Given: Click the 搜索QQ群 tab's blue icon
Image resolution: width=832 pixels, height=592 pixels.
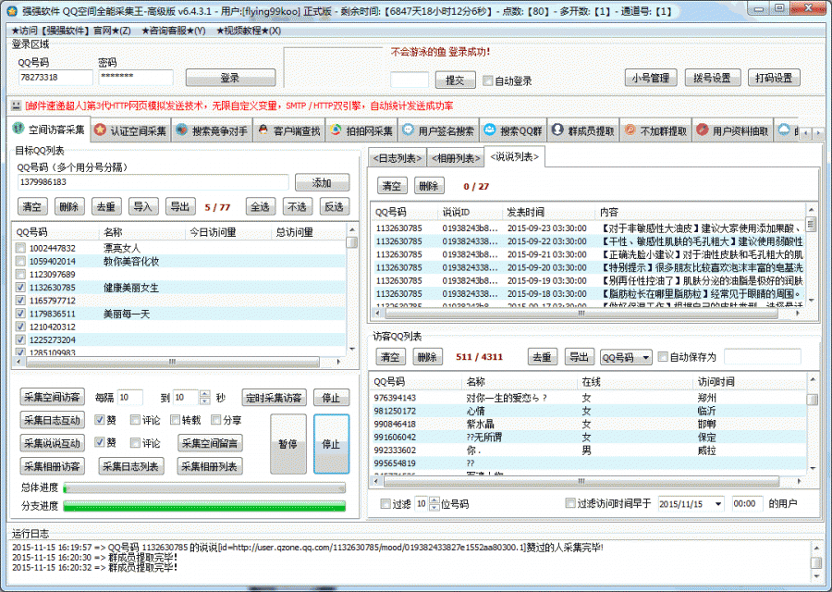Looking at the screenshot, I should point(489,129).
